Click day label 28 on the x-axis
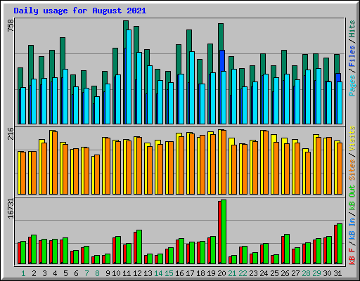Image resolution: width=360 pixels, height=281 pixels. click(306, 273)
